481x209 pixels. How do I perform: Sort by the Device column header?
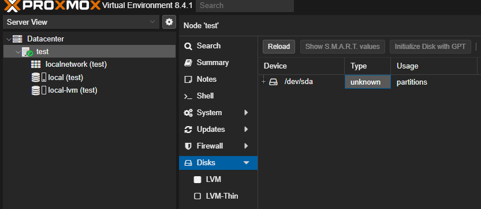[301, 66]
